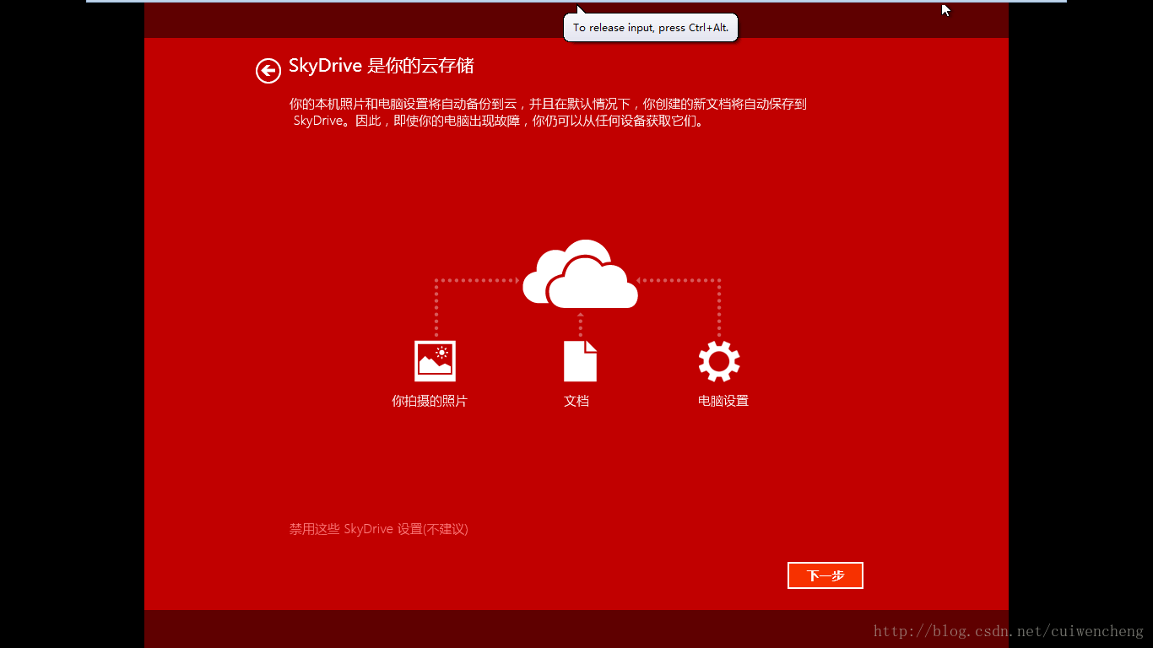Click the document page icon
This screenshot has height=648, width=1153.
coord(580,361)
